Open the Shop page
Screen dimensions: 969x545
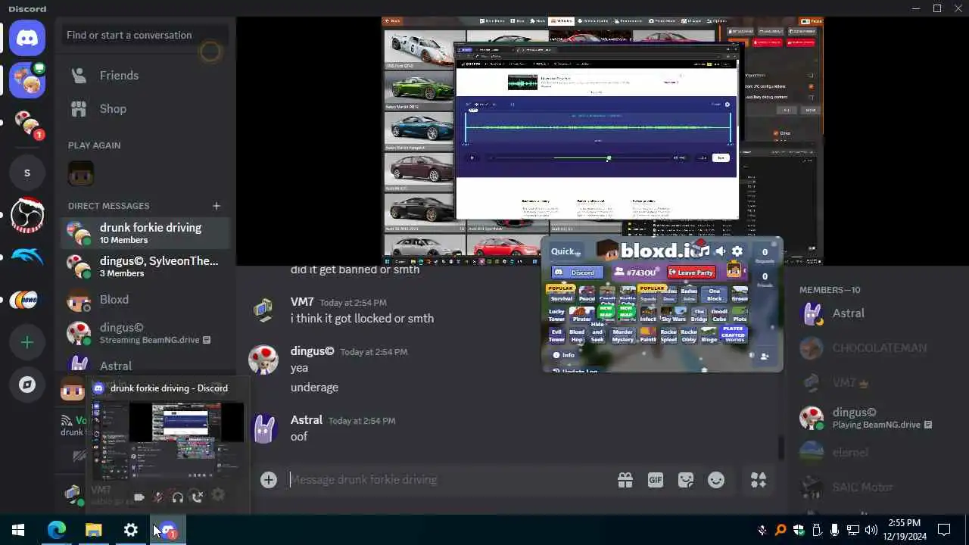pos(145,109)
